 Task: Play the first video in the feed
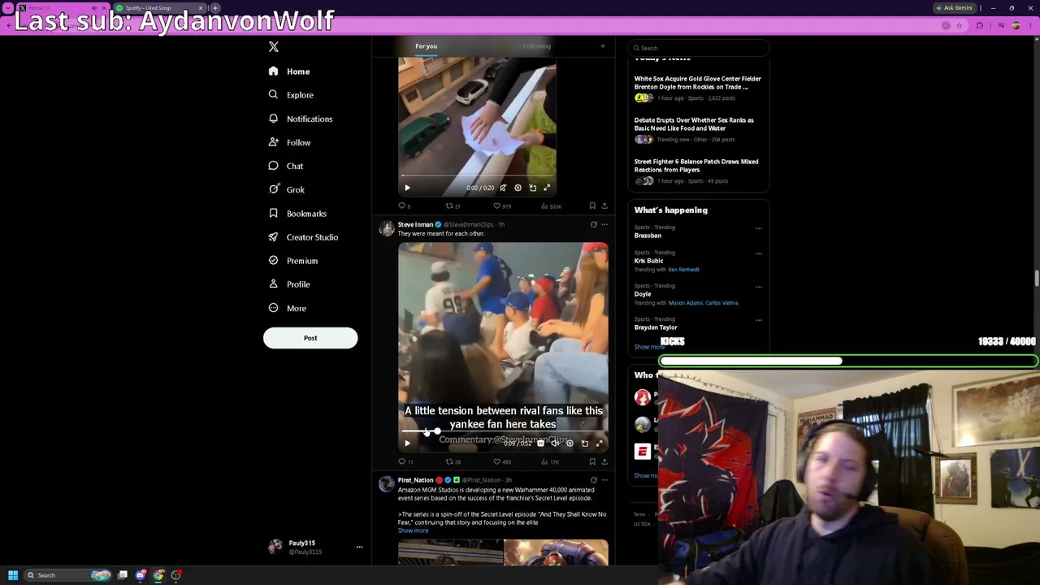[407, 188]
